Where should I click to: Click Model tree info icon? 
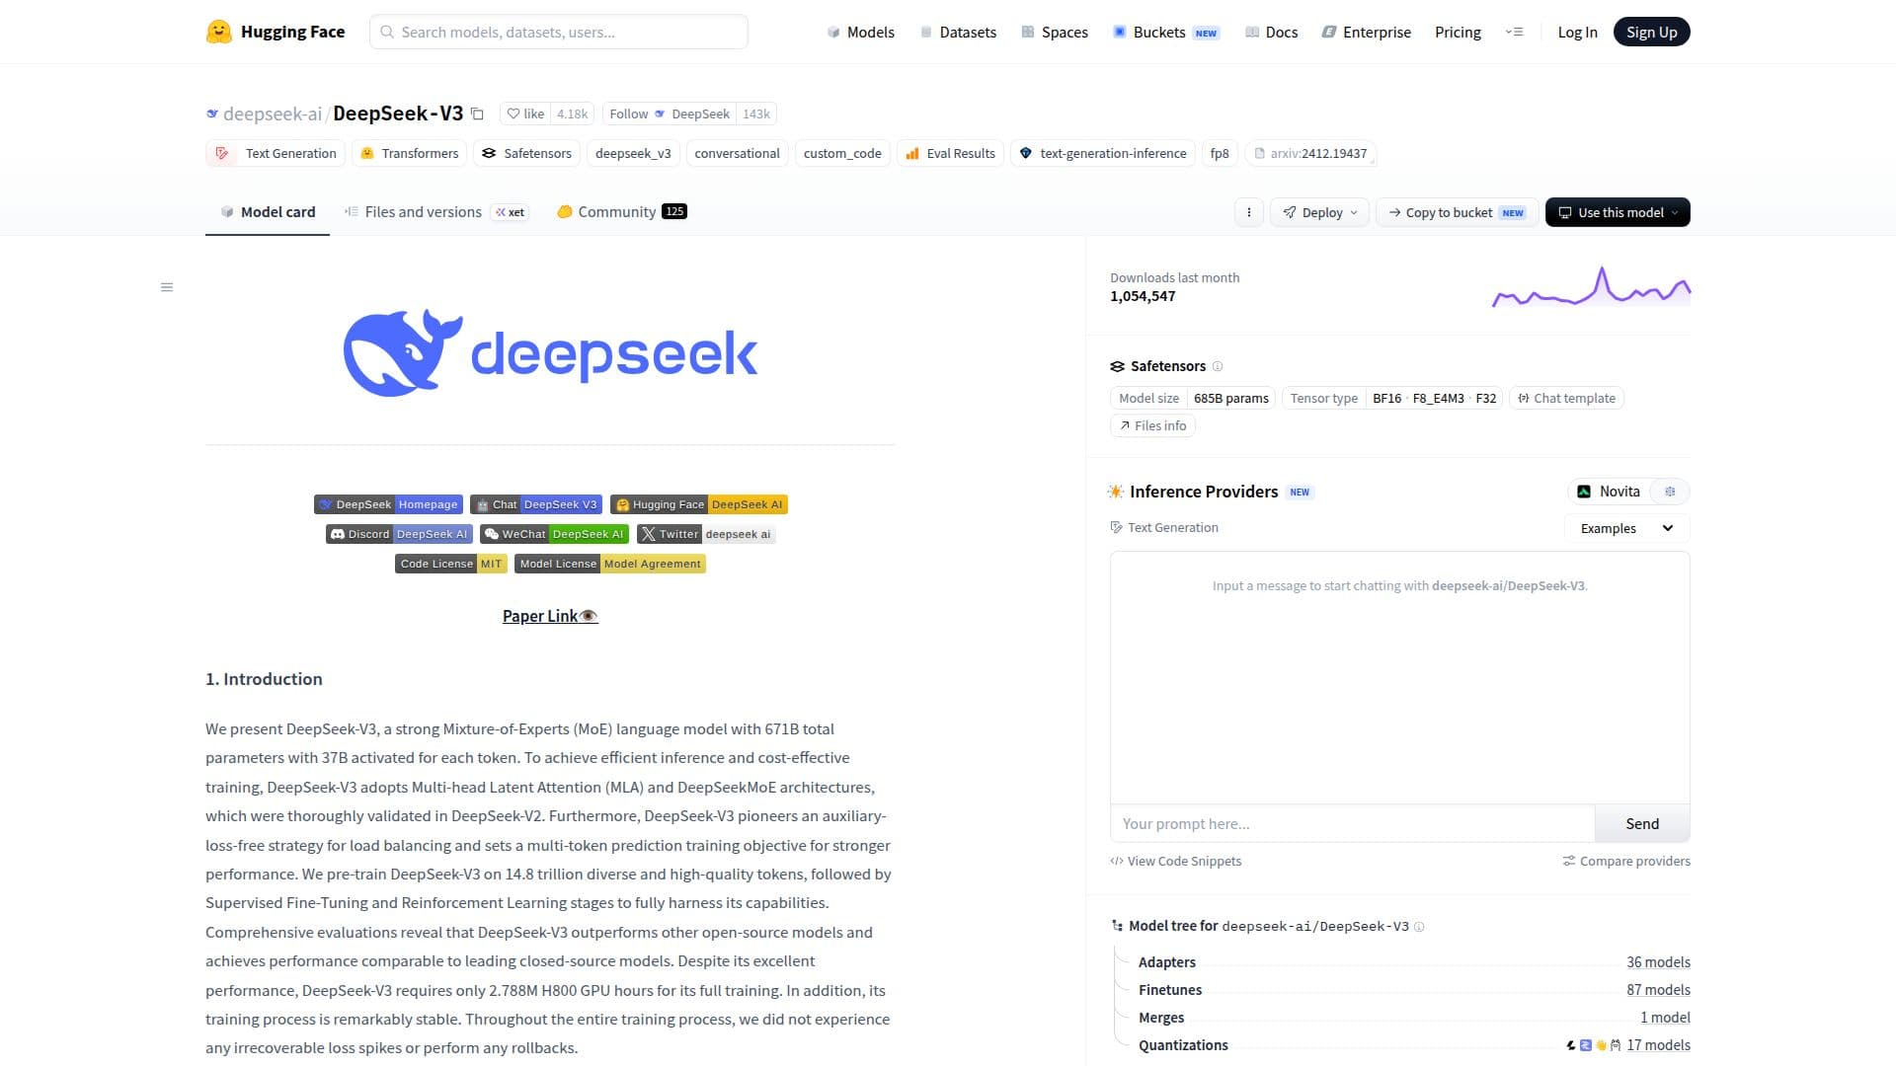[1419, 927]
